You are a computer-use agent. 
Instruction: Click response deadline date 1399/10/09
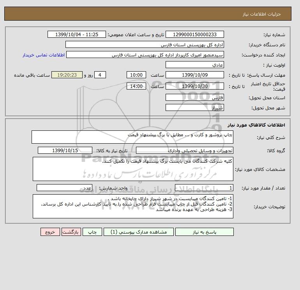click(x=195, y=75)
